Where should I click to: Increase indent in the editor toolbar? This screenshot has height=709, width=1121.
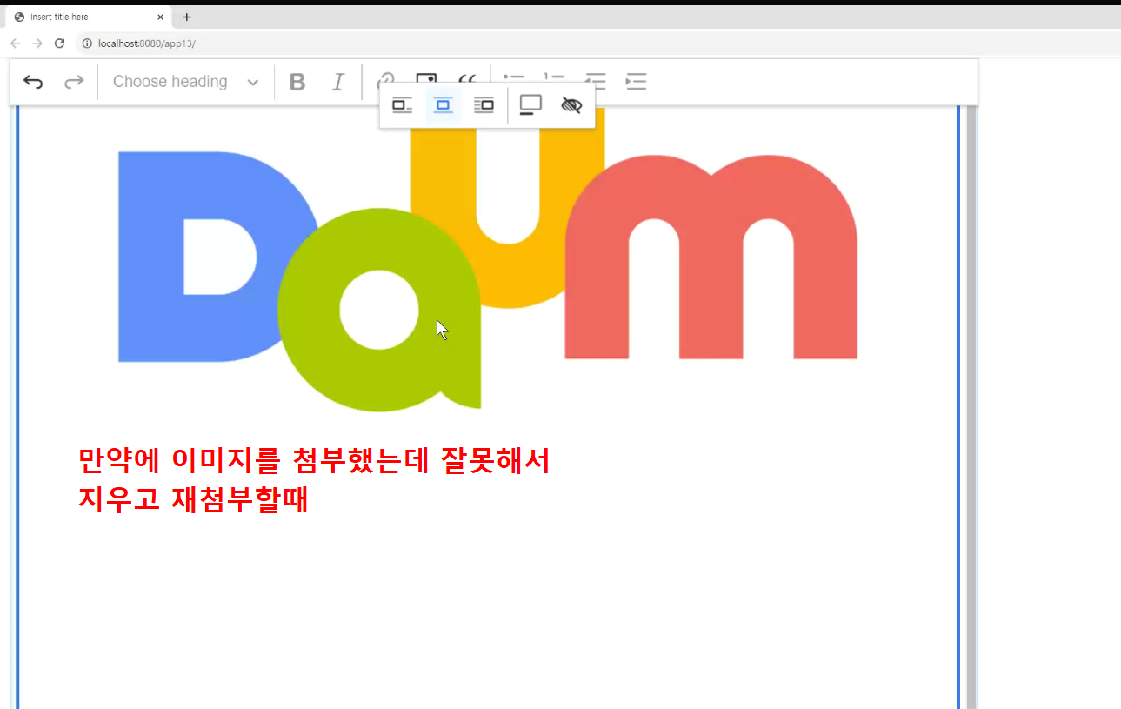click(x=637, y=82)
